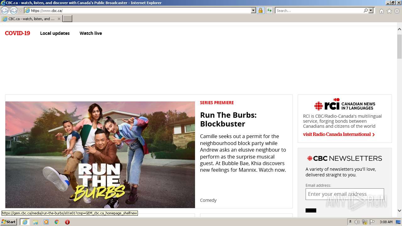This screenshot has height=226, width=402.
Task: Restore down the Internet Explorer window
Action: [393, 3]
